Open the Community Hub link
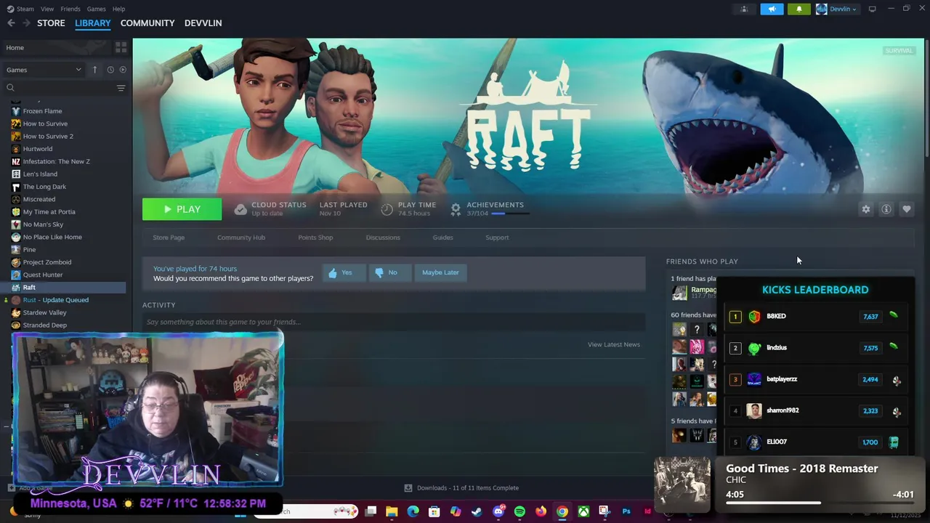This screenshot has height=523, width=930. coord(241,238)
